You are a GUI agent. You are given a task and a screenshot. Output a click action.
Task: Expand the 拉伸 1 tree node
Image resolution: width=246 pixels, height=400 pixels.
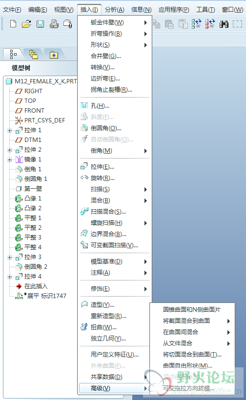9,130
